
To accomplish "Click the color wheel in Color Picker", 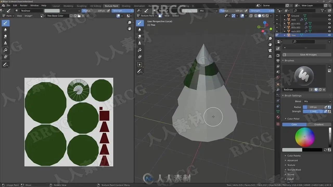I will click(x=305, y=137).
